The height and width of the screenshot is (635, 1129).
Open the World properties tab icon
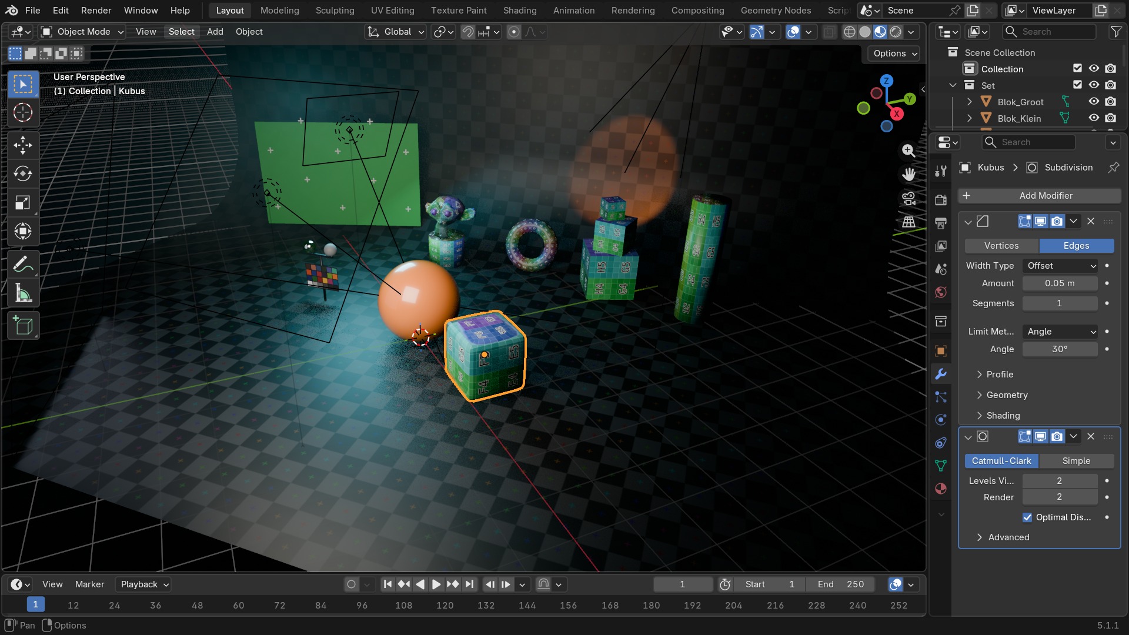coord(941,292)
